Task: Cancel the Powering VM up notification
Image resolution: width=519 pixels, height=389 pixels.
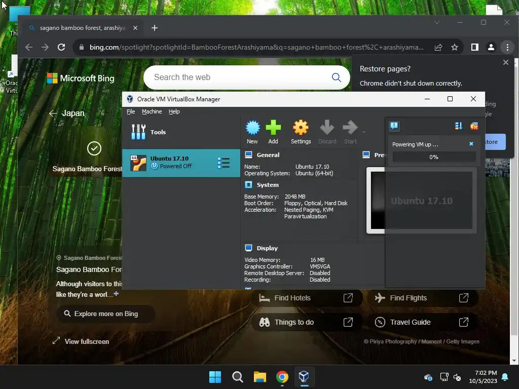Action: tap(471, 144)
